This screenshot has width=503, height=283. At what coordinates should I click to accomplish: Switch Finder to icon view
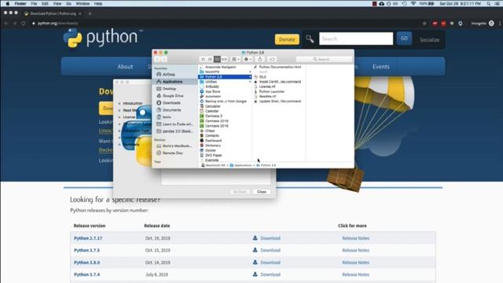click(x=203, y=59)
